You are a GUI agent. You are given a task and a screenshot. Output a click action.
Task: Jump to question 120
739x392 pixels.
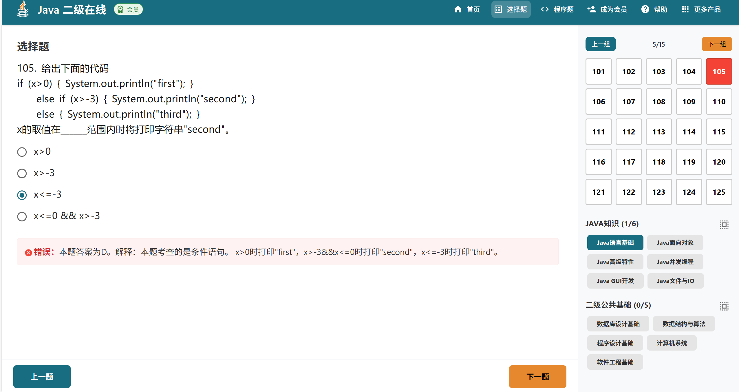pyautogui.click(x=719, y=162)
